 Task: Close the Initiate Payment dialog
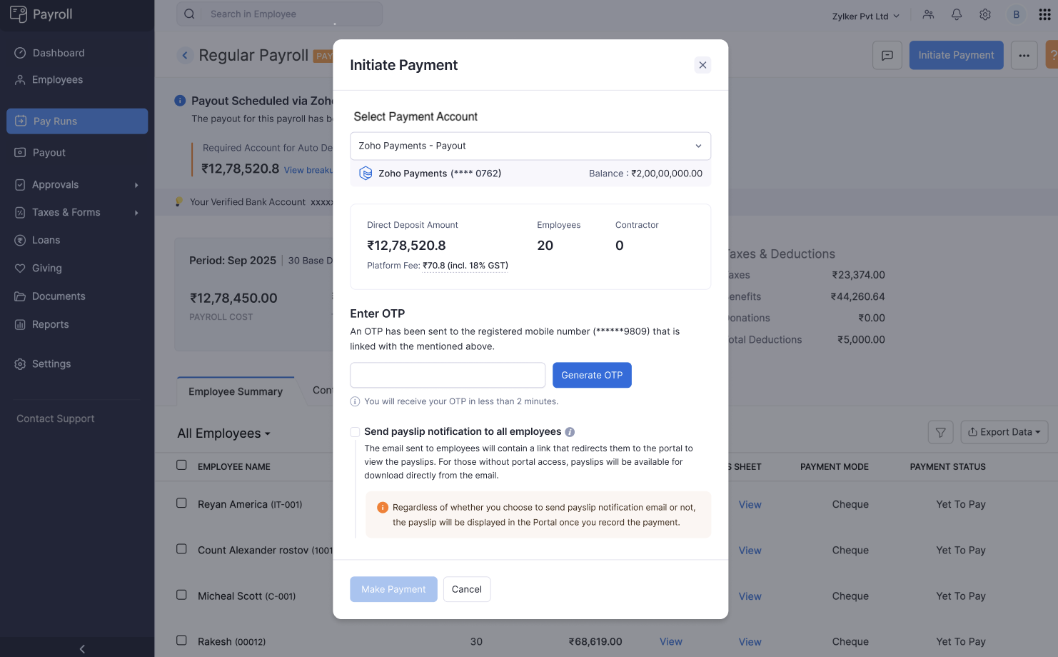click(702, 65)
